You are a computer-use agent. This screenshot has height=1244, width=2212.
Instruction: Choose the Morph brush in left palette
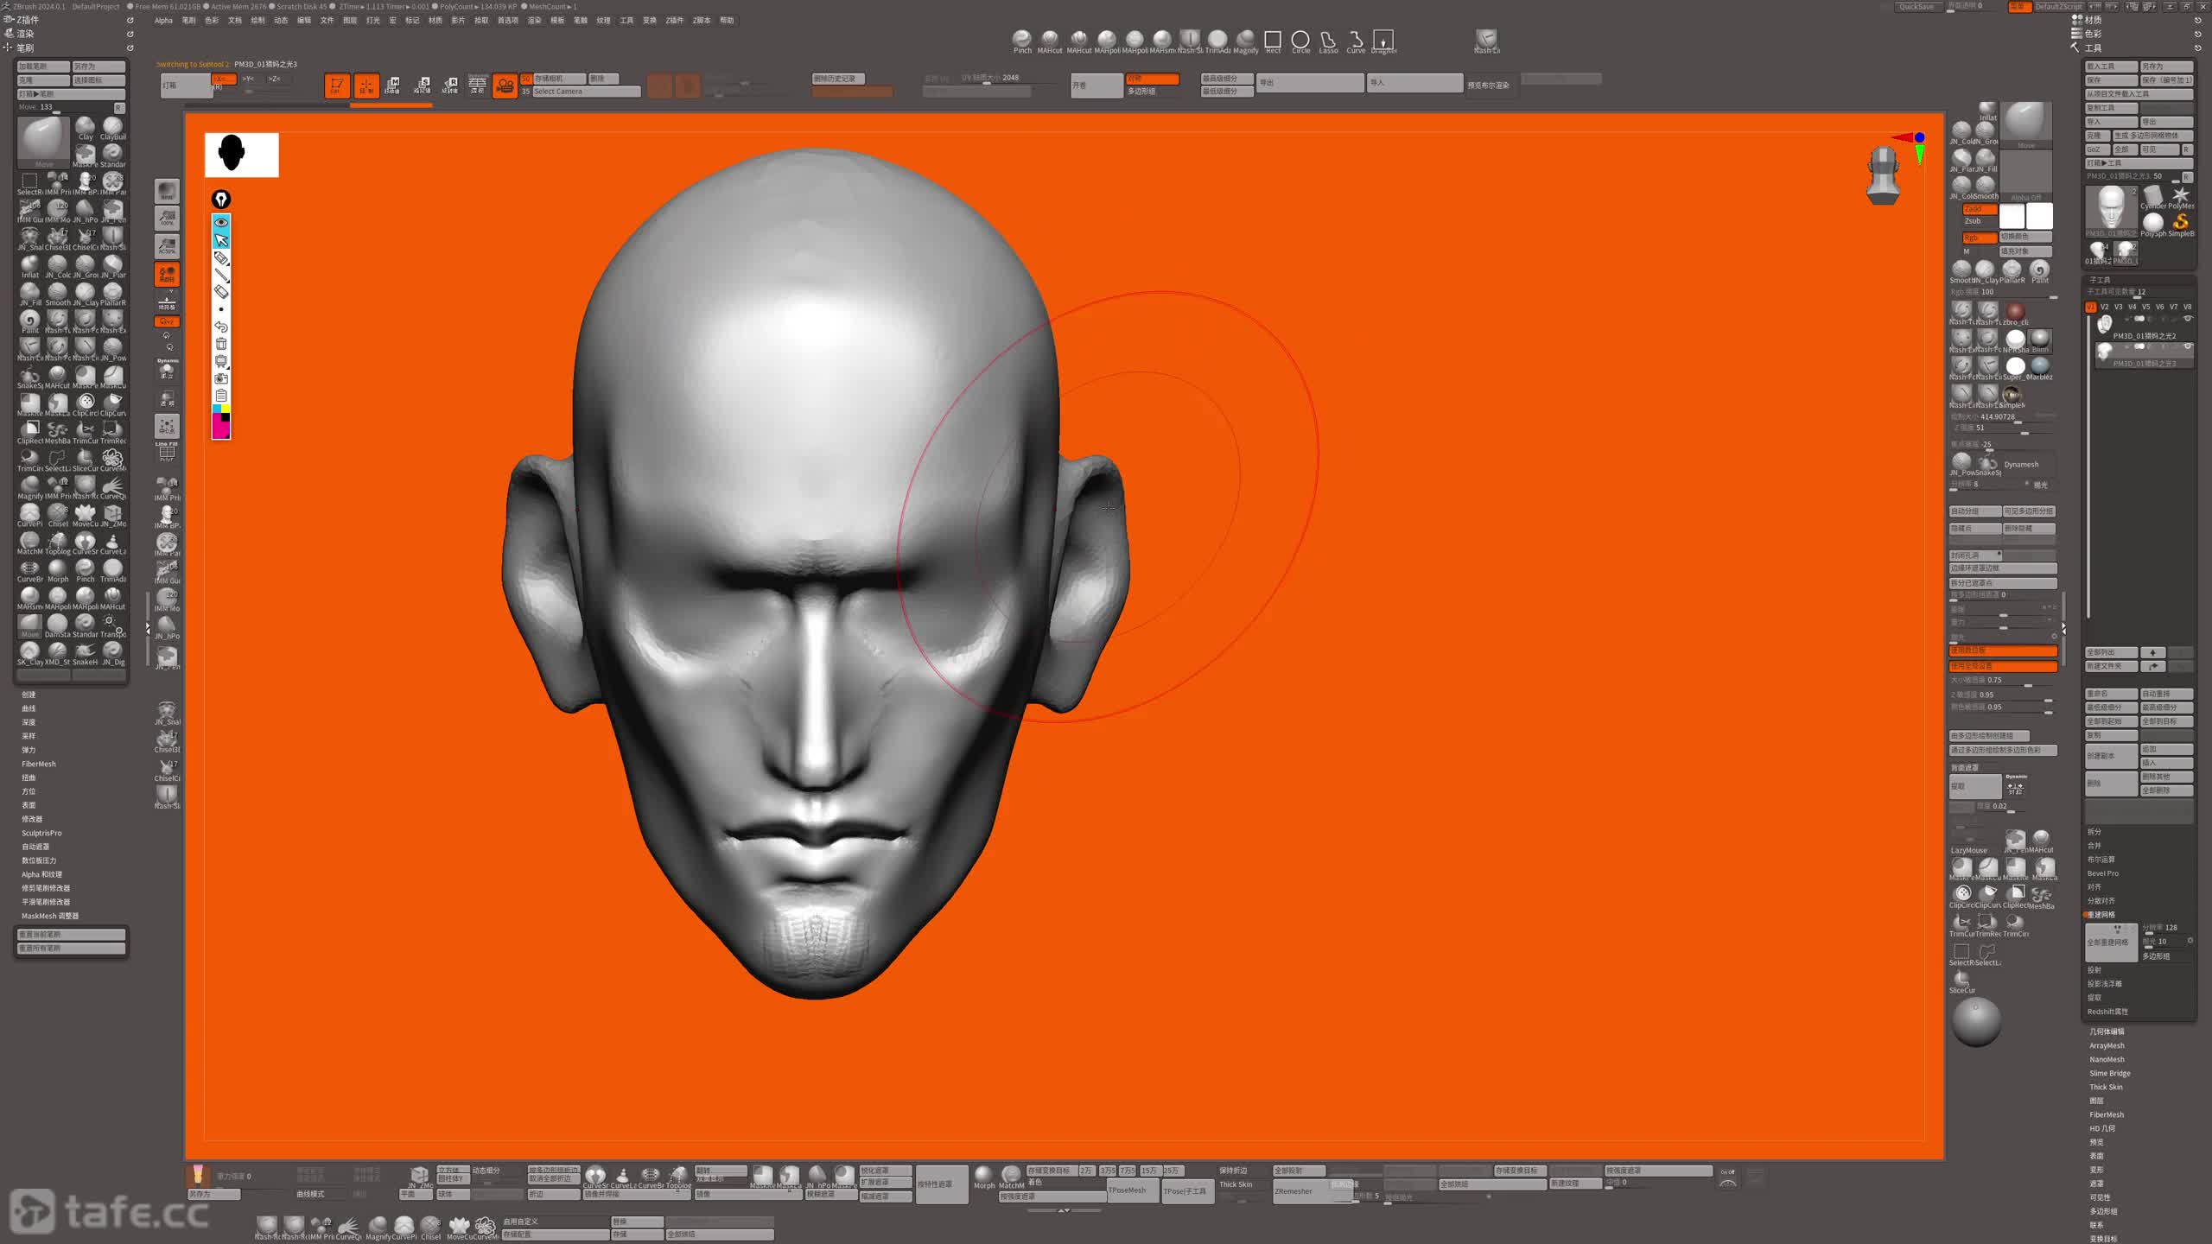point(58,570)
